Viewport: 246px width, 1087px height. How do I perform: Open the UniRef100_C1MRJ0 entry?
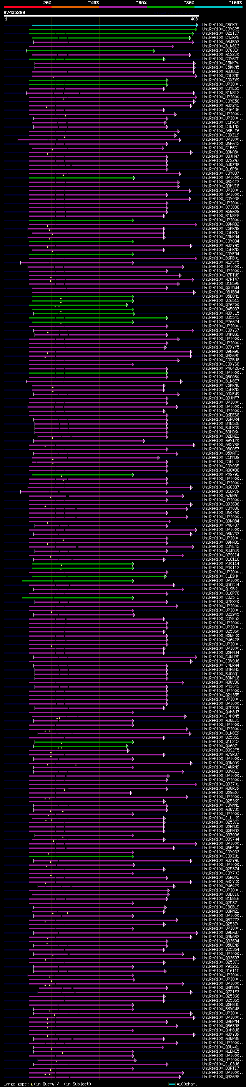(221, 123)
